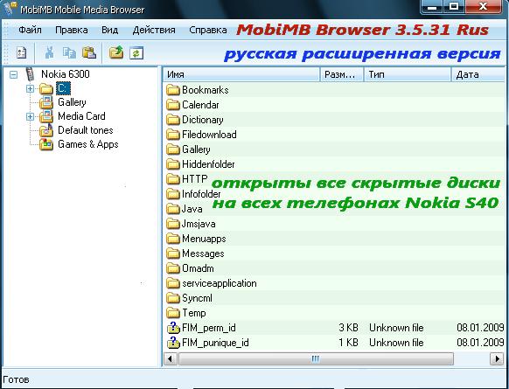Click the Up one folder toolbar icon
The height and width of the screenshot is (389, 509).
pos(116,52)
